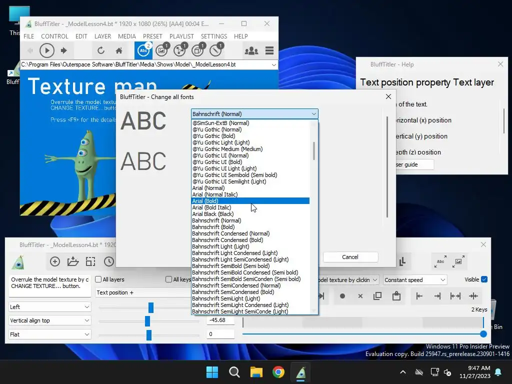Click the jump to first key icon
Screen dimensions: 512x384
pyautogui.click(x=419, y=296)
